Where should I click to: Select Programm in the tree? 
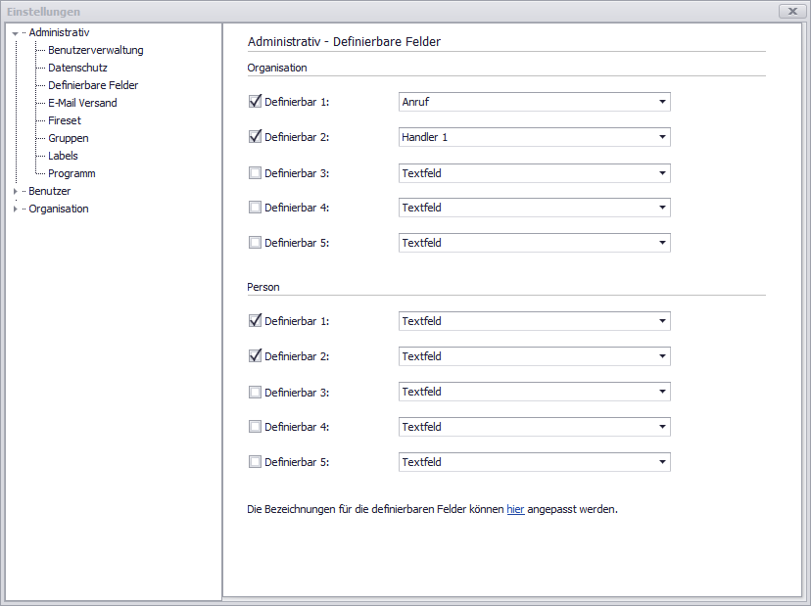pyautogui.click(x=72, y=173)
